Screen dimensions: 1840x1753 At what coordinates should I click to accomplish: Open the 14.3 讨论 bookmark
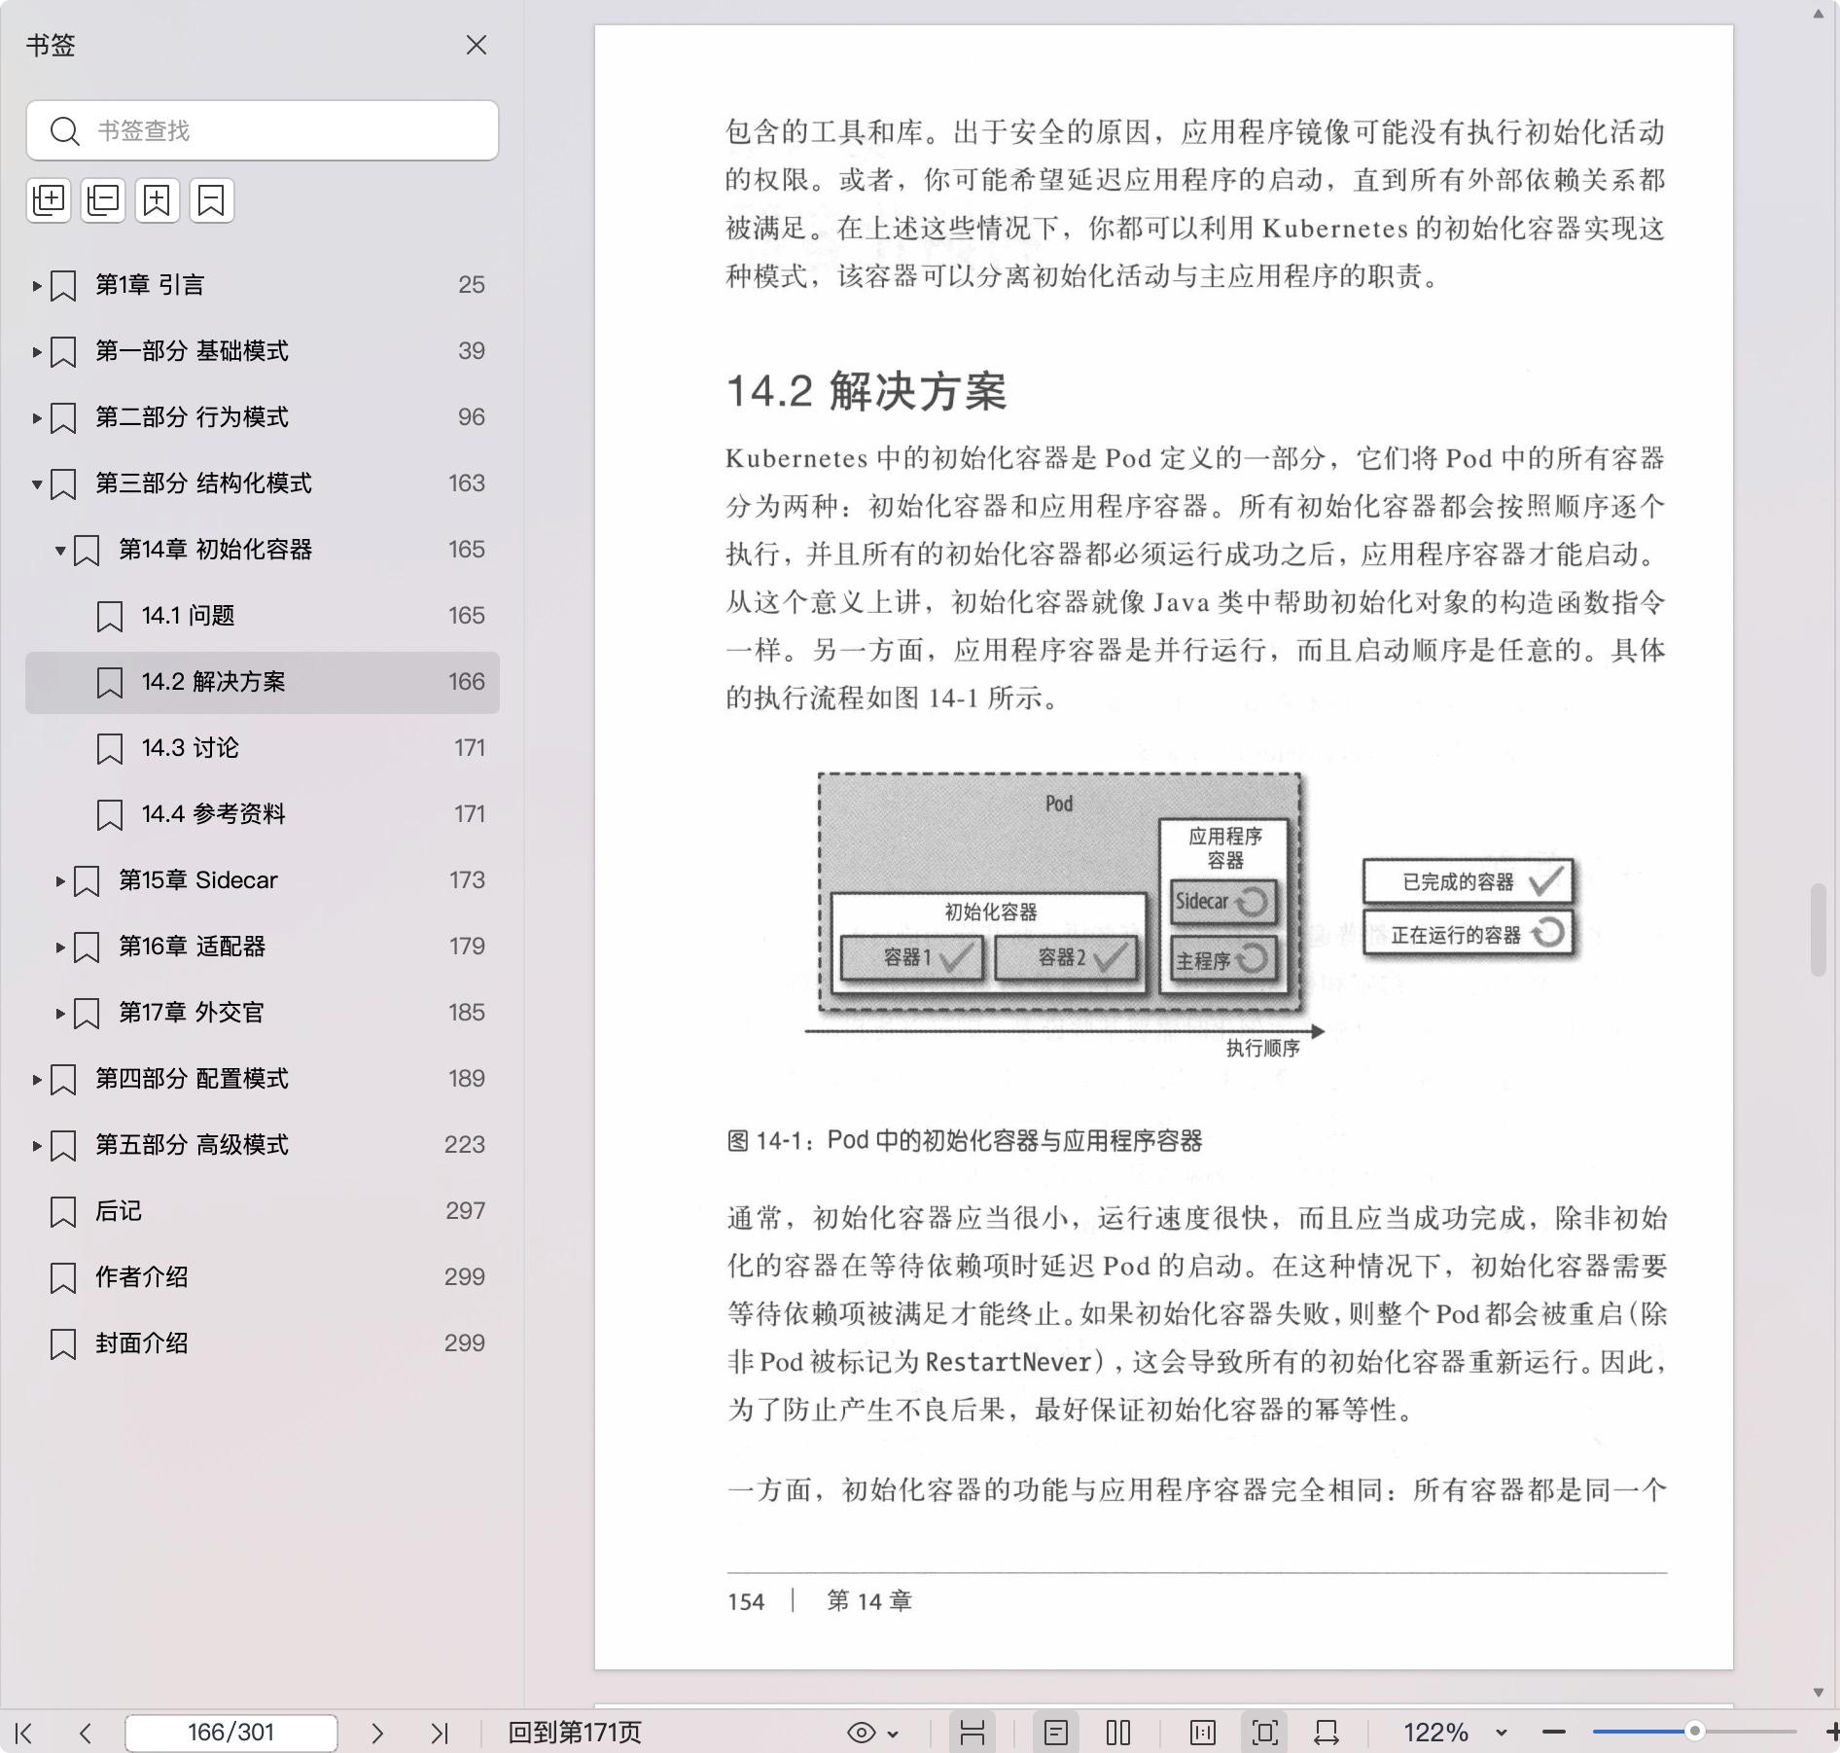pos(190,748)
